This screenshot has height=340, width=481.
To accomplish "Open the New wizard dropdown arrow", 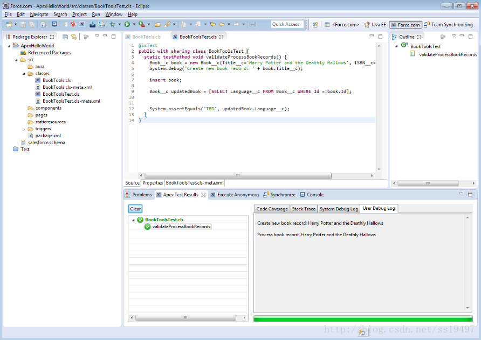I will 15,25.
